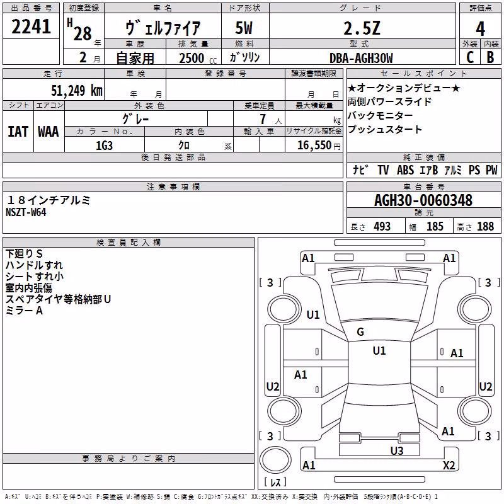This screenshot has width=504, height=504.
Task: Select the inspector note "シートすれ小"
Action: 35,276
